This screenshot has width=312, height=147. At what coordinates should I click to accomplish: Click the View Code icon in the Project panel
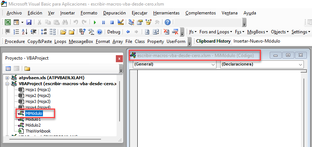[8, 69]
